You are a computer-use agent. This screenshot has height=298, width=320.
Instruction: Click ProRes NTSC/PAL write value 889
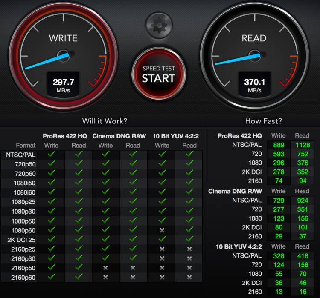pos(279,145)
